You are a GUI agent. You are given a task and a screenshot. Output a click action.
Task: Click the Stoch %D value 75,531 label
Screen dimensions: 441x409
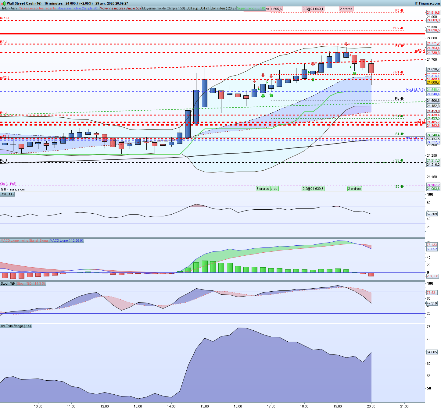432,293
